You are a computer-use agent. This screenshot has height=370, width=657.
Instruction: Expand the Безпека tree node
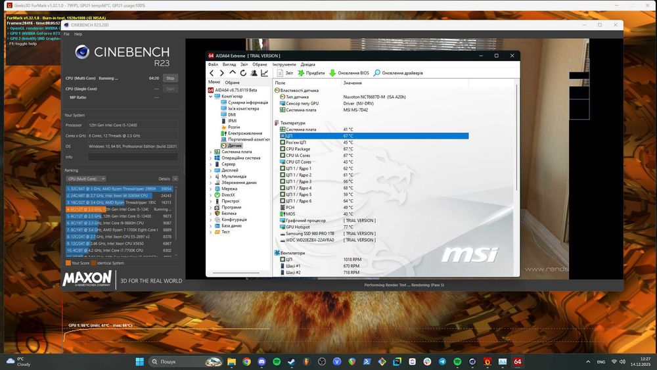click(x=211, y=214)
